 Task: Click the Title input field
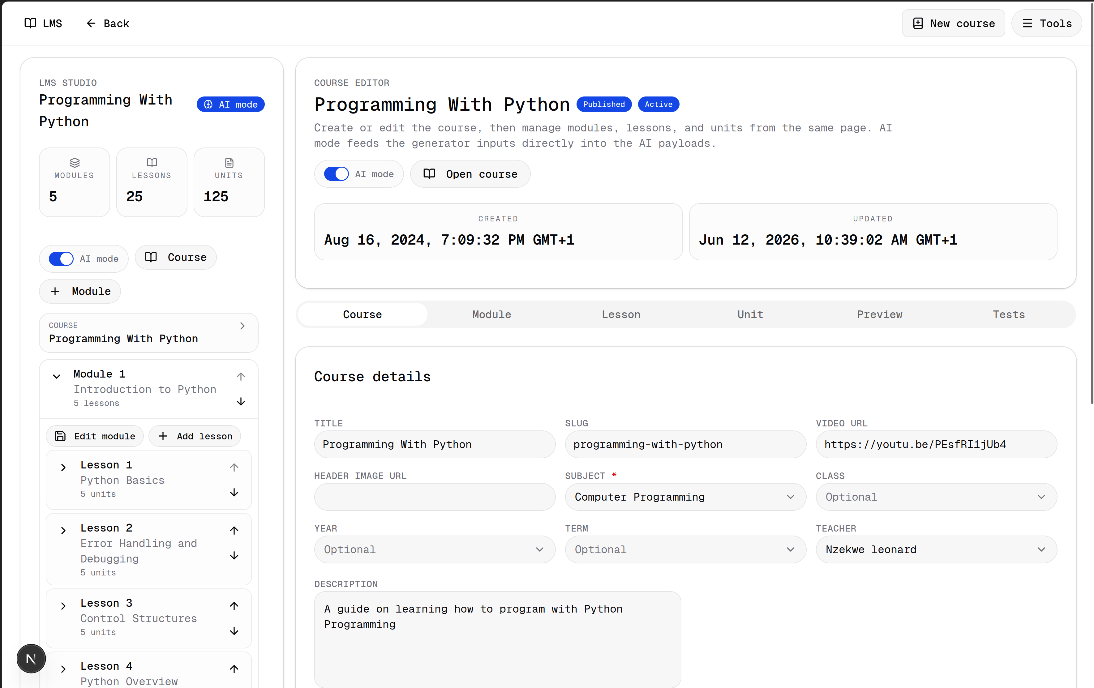pos(434,444)
